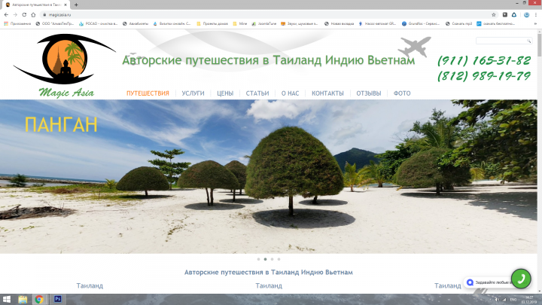Screen dimensions: 542x305
Task: Open the УСЛУГИ menu item
Action: click(x=193, y=93)
